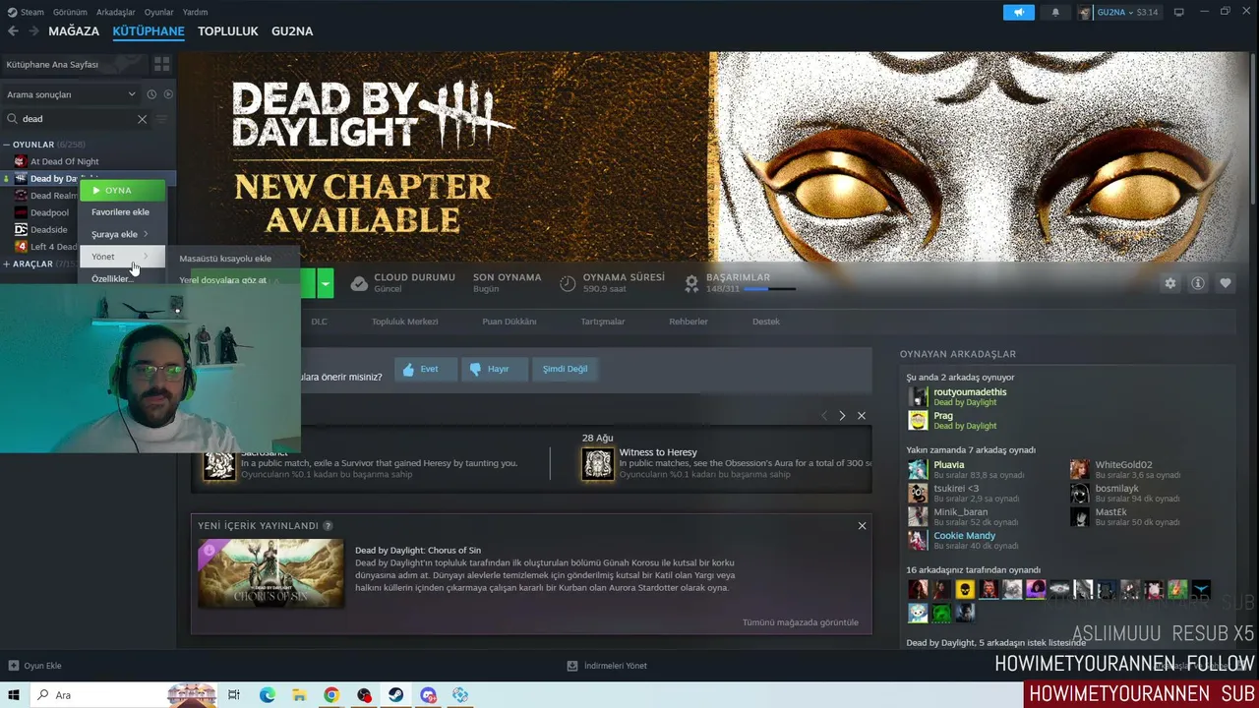Open the Yardım menu
This screenshot has height=708, width=1259.
click(x=195, y=12)
